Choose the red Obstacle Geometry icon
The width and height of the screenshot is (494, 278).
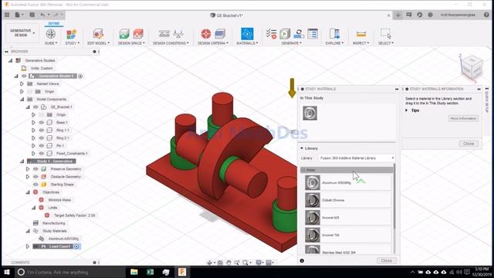click(138, 34)
